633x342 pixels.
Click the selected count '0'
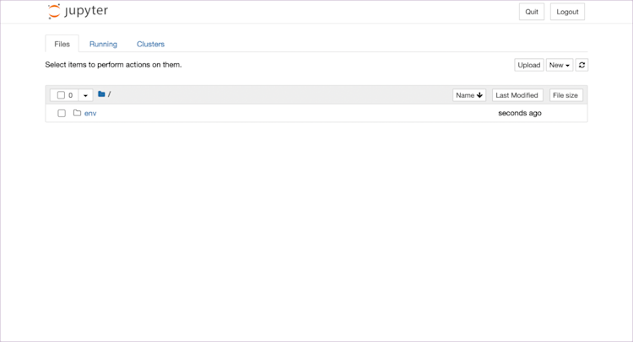(x=71, y=95)
